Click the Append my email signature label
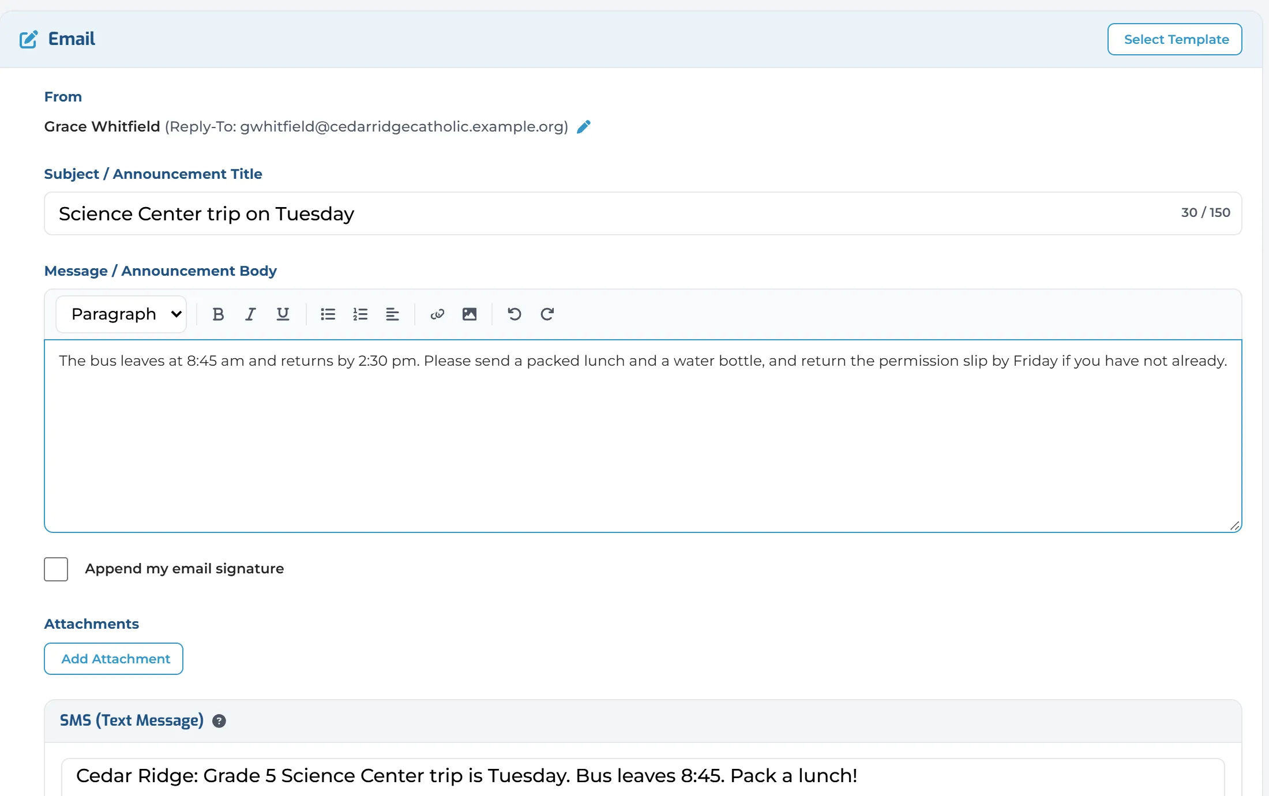 tap(185, 569)
